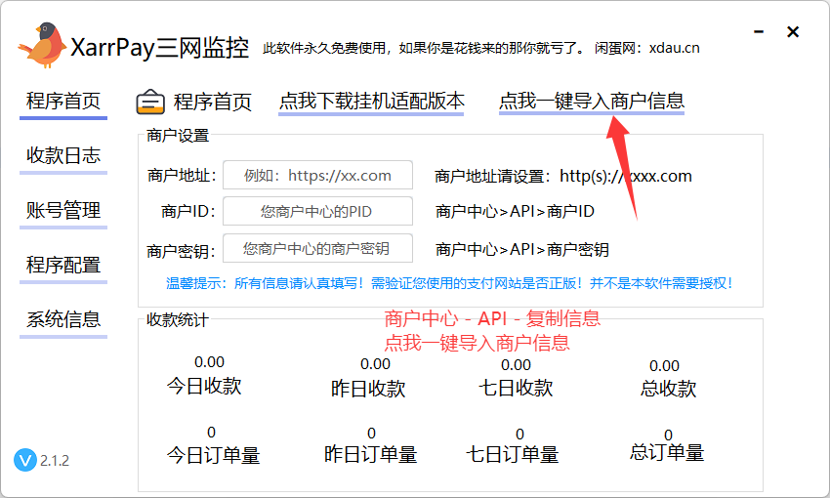
Task: Click the XarrPay bird logo icon
Action: (43, 45)
